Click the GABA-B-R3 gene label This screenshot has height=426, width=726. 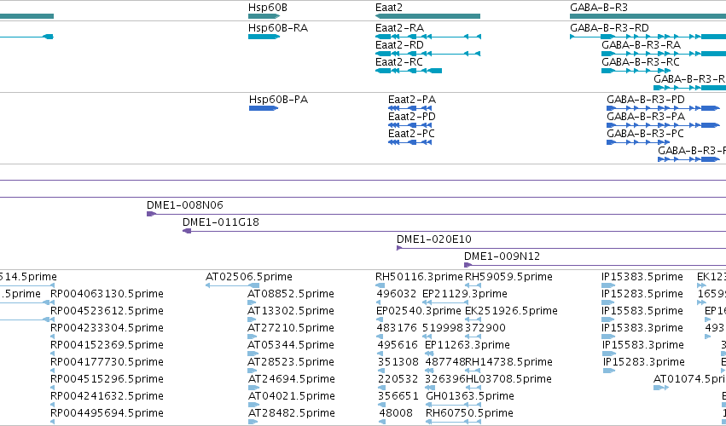[599, 8]
